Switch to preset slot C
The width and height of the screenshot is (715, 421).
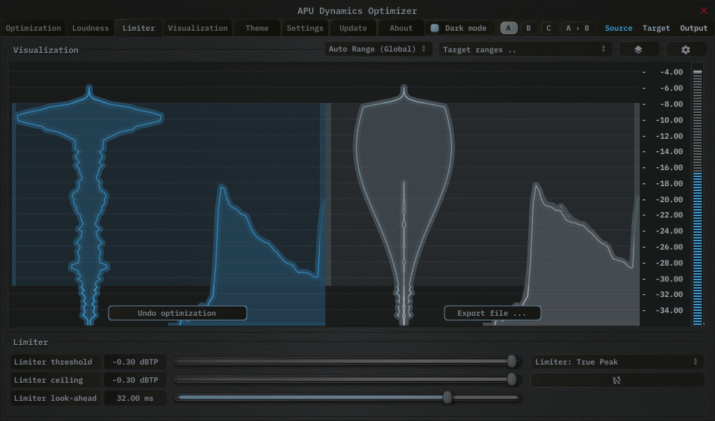click(x=548, y=28)
